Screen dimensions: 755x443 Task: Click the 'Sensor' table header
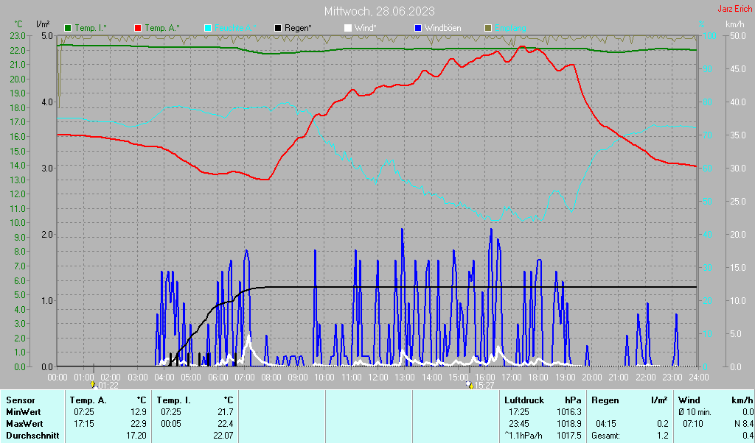(x=21, y=400)
